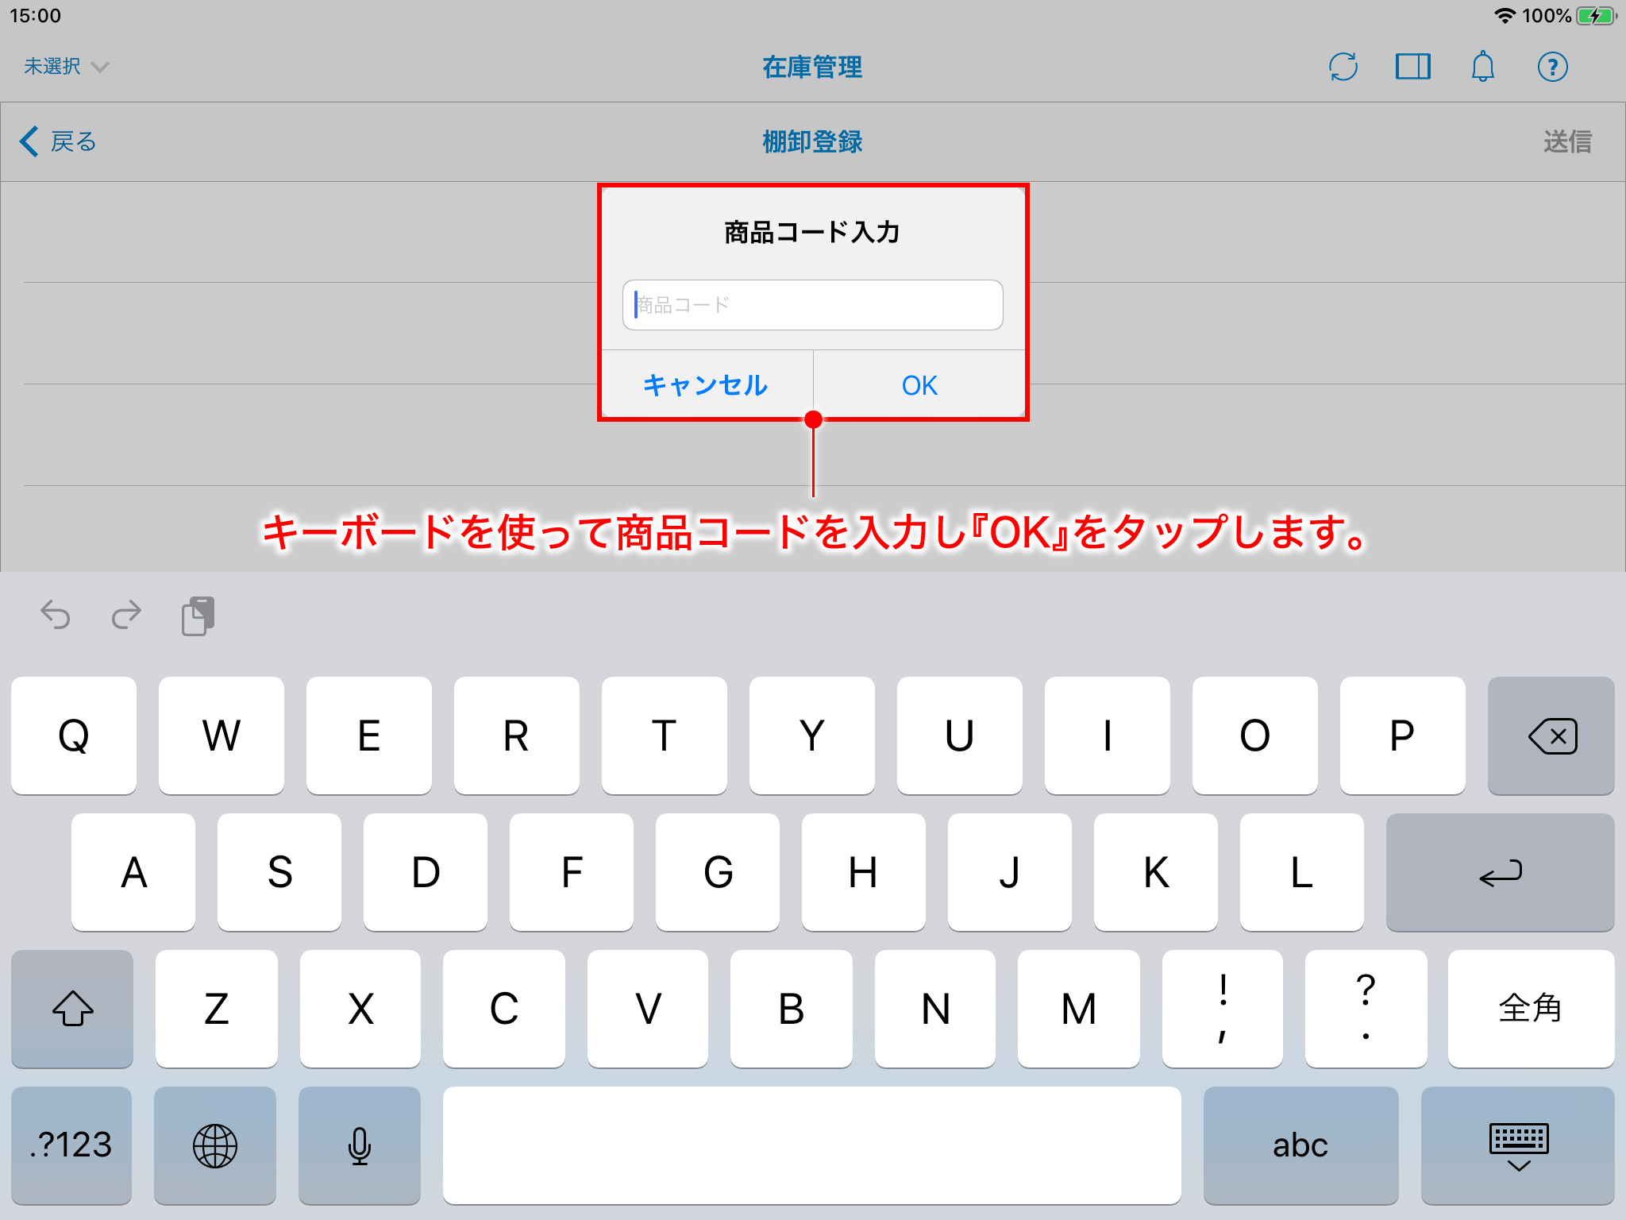The width and height of the screenshot is (1626, 1220).
Task: Go back with 戻る
Action: (59, 142)
